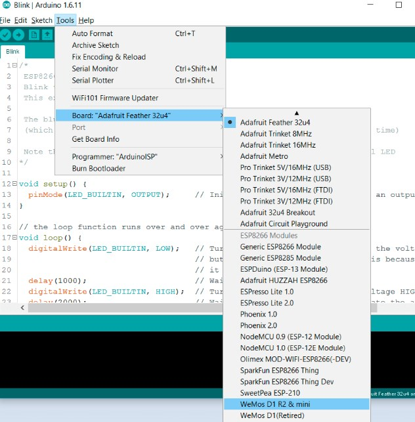Collapse the comment block at line 1

coord(14,65)
